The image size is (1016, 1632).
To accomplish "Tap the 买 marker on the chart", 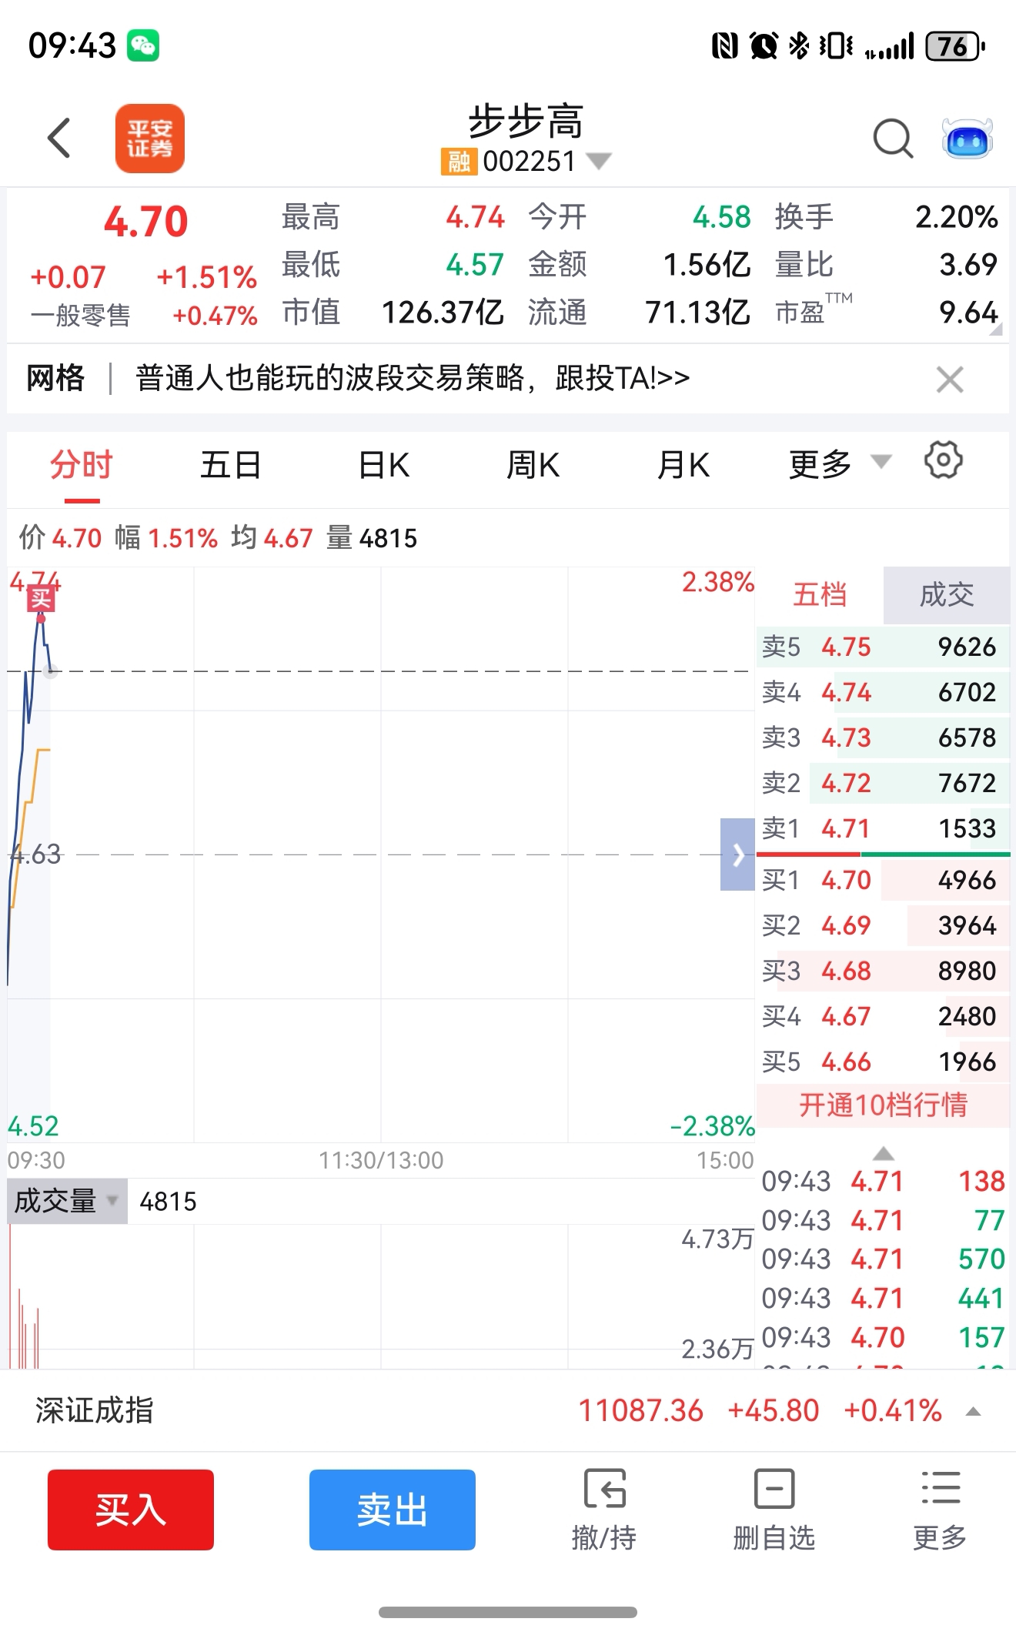I will pos(40,598).
